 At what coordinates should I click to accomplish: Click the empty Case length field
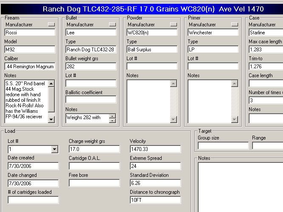click(266, 84)
